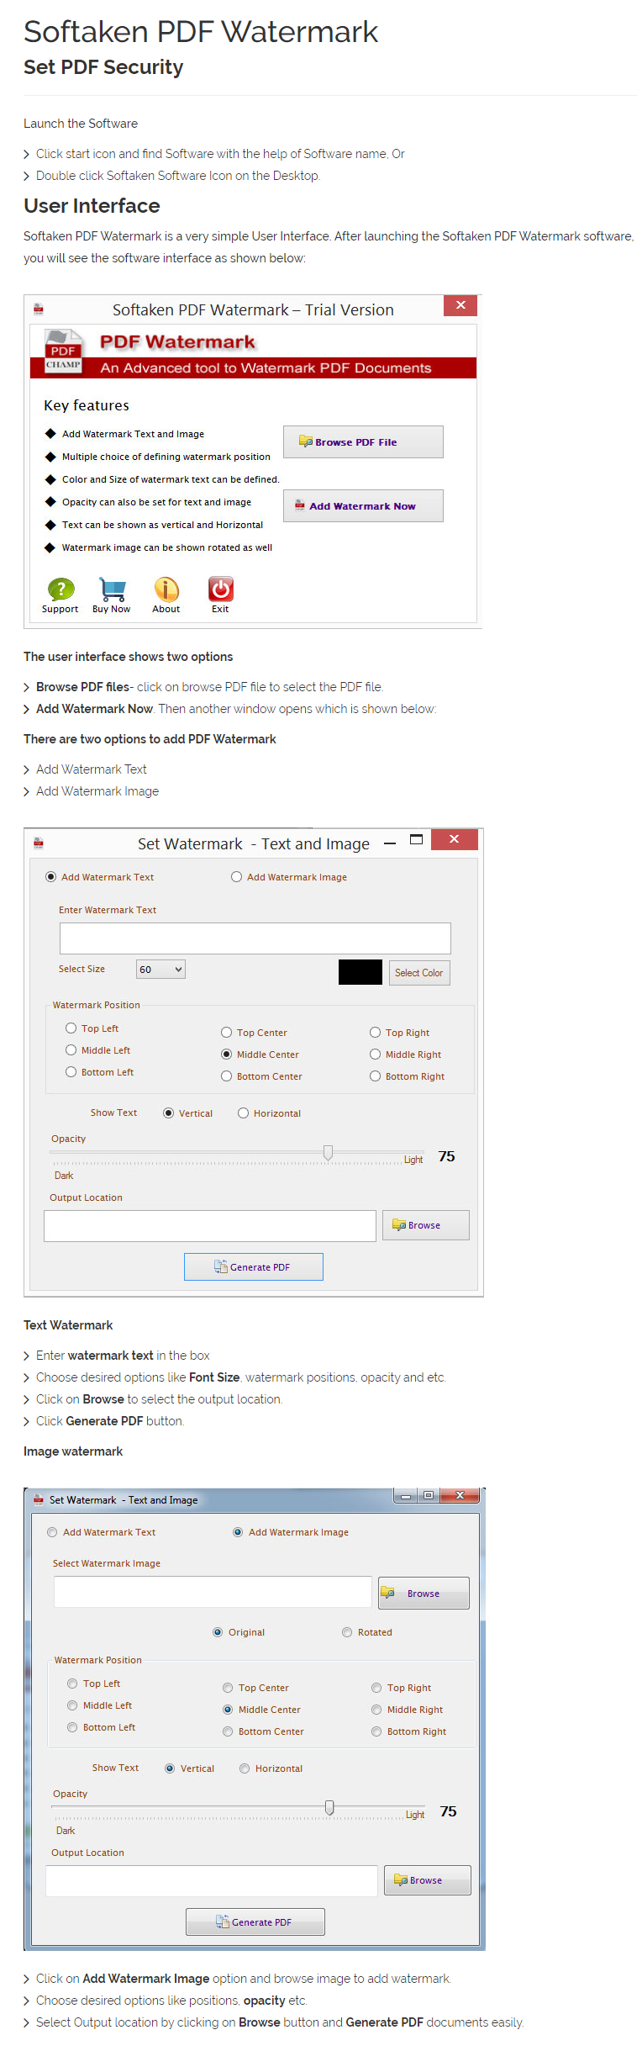The height and width of the screenshot is (2051, 642).
Task: Click the red Exit power icon
Action: [220, 589]
